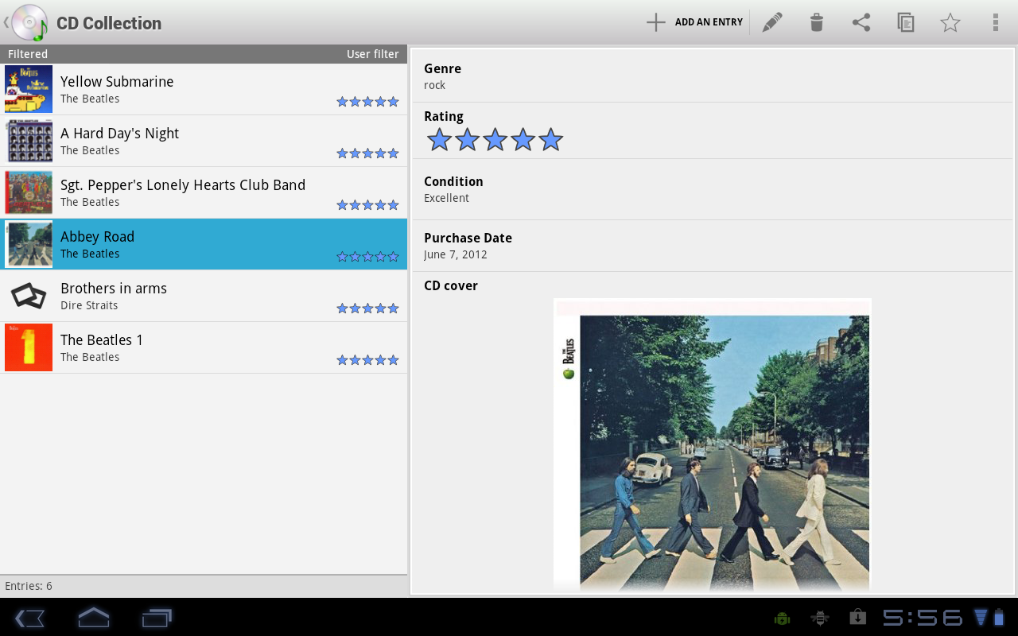Tap the A Hard Day's Night cover thumbnail

(x=29, y=141)
